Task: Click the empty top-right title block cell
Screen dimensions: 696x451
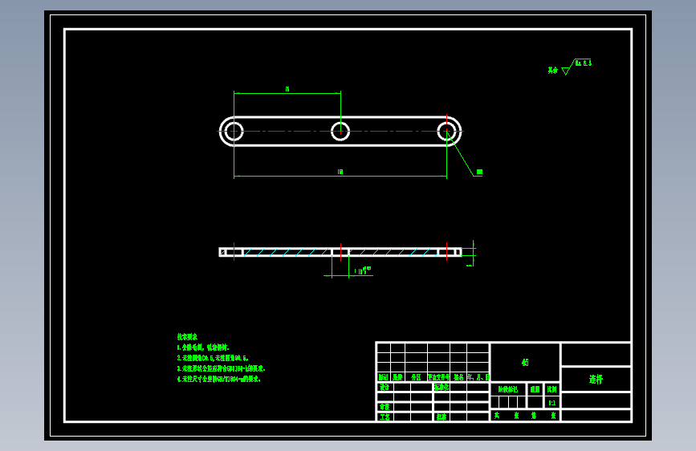Action: [596, 354]
